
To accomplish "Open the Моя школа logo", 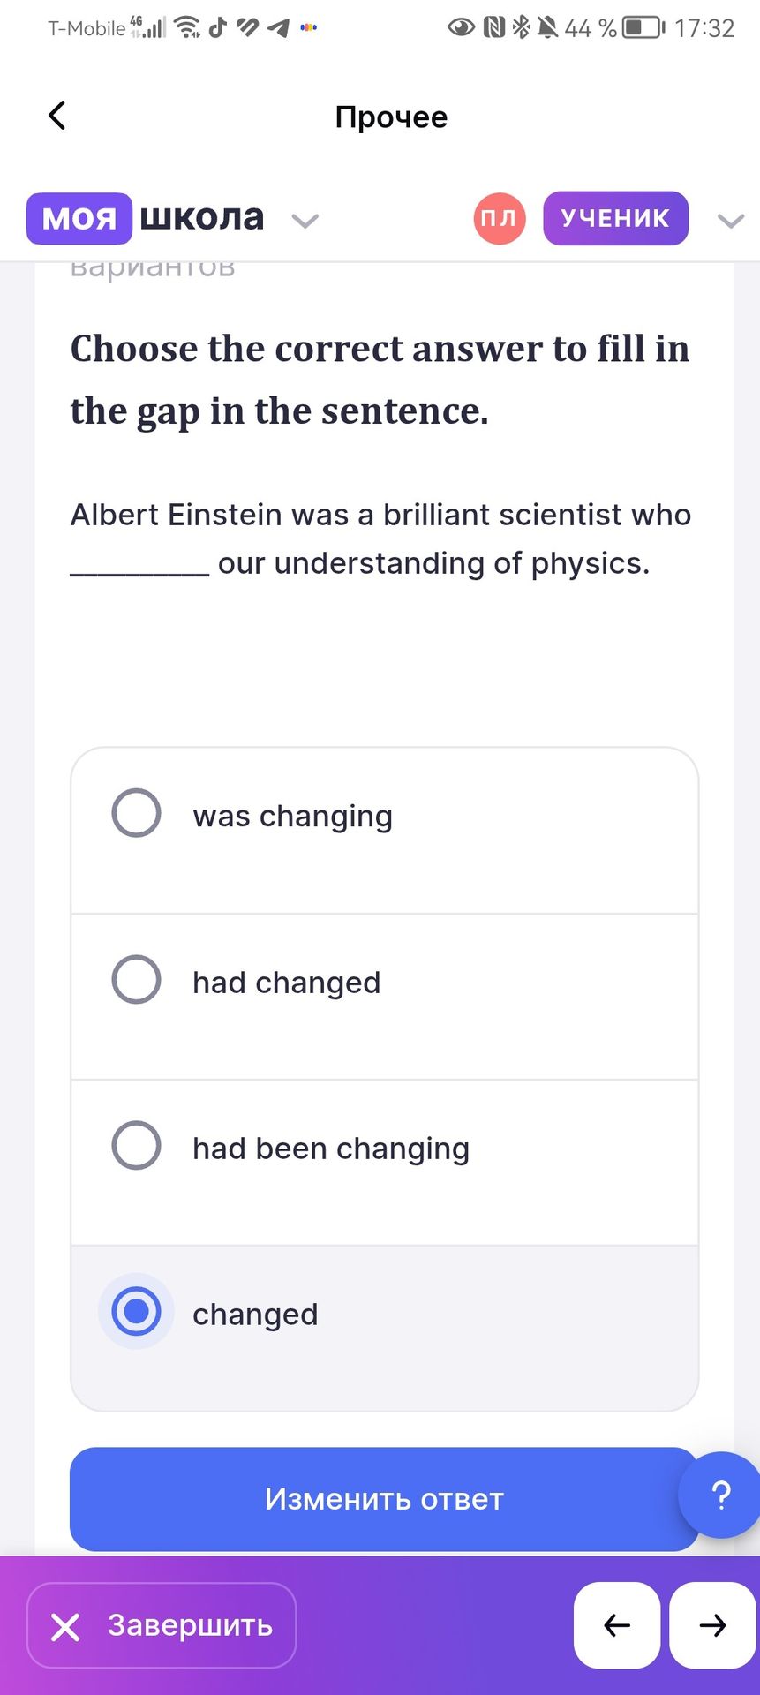I will click(145, 218).
